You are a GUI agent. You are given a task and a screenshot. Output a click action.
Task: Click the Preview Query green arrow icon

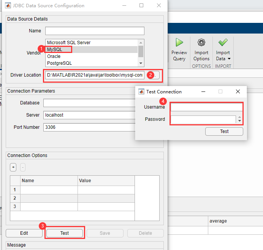(179, 42)
